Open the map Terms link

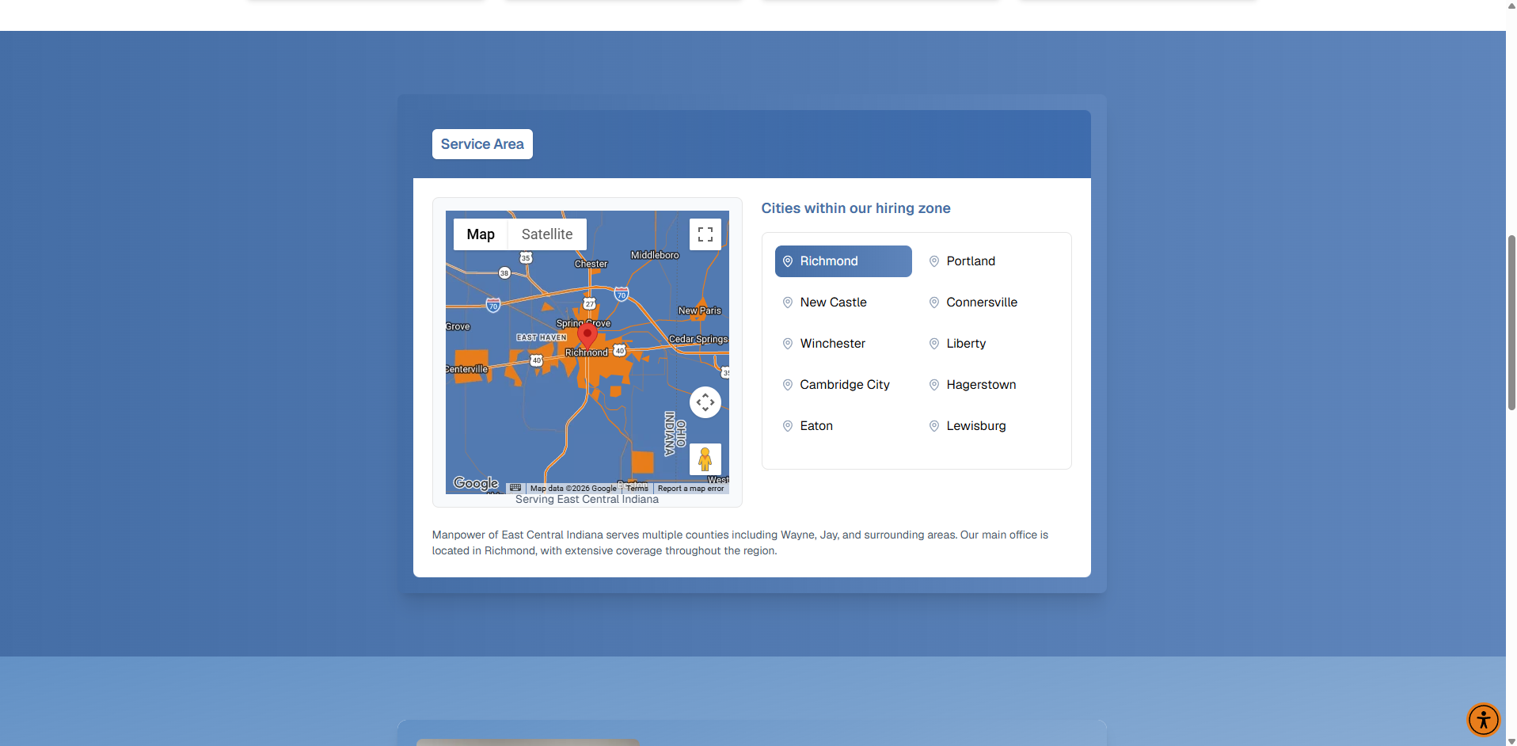click(637, 489)
